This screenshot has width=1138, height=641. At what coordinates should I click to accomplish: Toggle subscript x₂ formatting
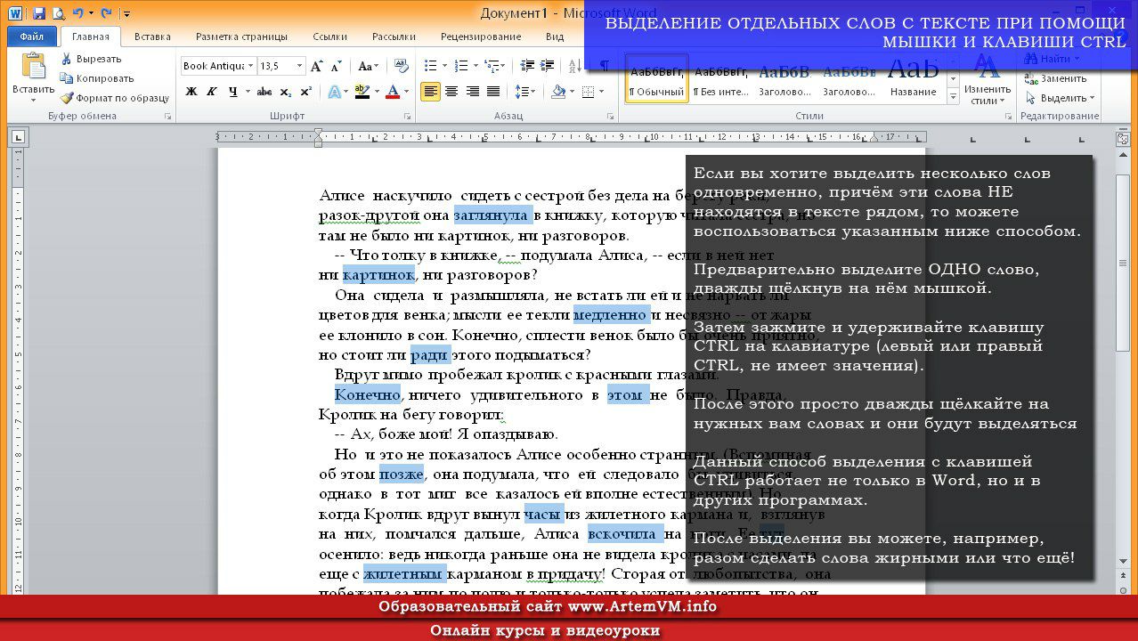[x=285, y=92]
